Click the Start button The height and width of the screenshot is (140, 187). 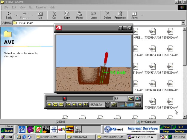click(7, 137)
